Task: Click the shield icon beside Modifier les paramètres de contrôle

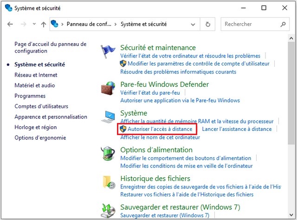Action: (123, 64)
